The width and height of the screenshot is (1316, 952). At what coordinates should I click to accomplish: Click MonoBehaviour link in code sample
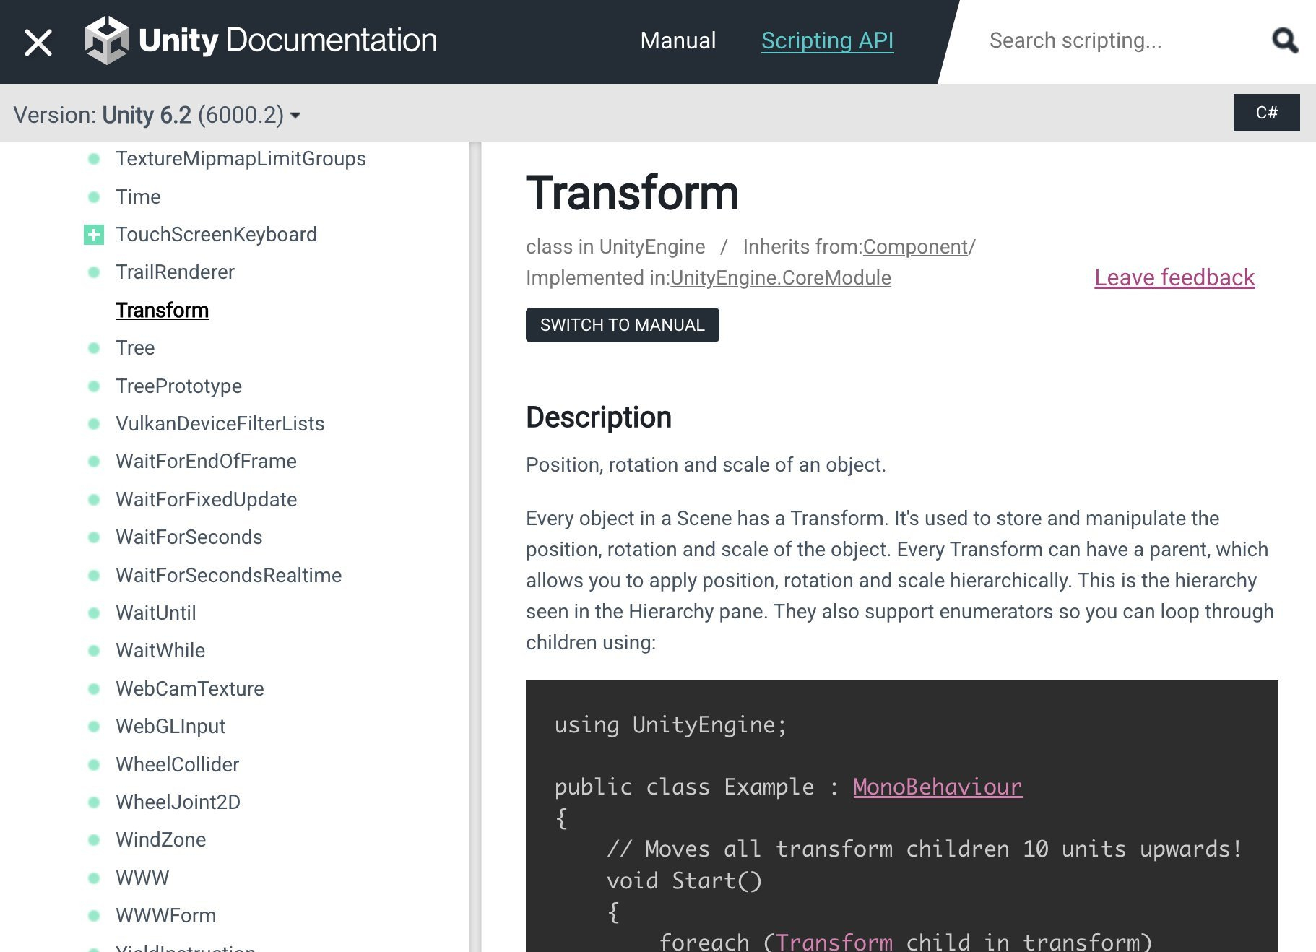point(937,787)
